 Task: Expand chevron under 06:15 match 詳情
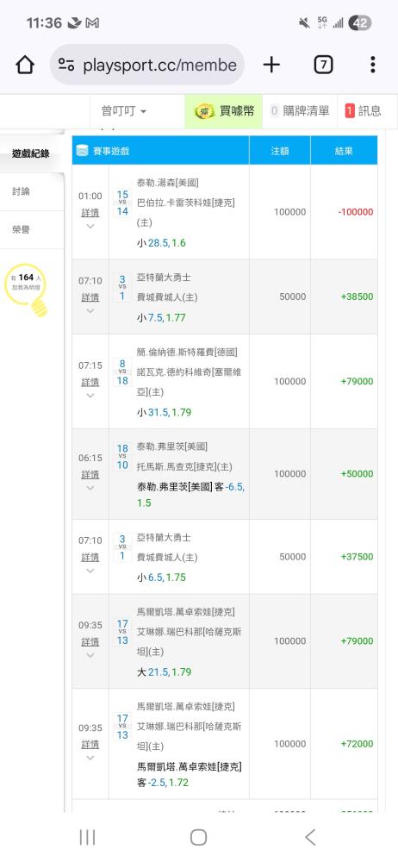[90, 488]
